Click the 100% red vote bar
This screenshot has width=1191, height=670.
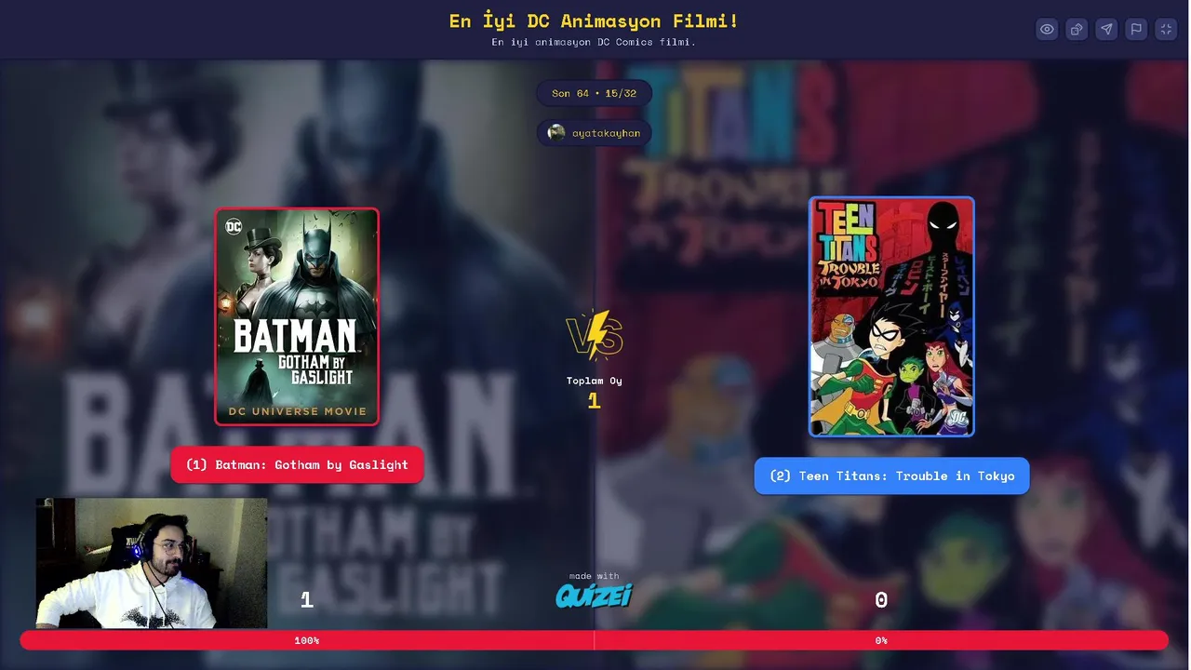click(307, 640)
